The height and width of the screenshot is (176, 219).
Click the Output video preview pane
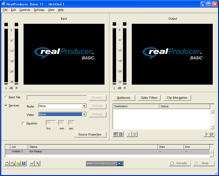click(x=172, y=54)
